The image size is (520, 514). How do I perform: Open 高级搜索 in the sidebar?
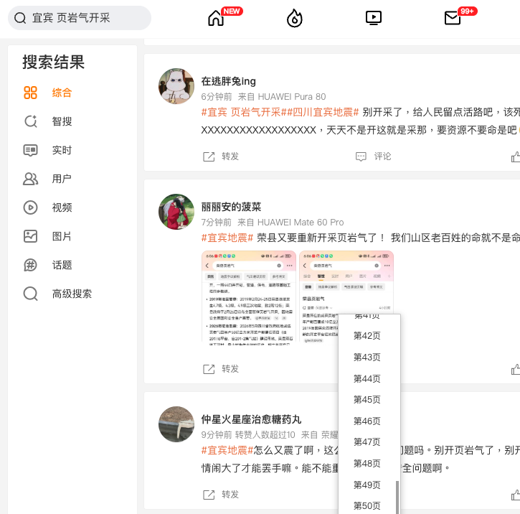pyautogui.click(x=72, y=294)
